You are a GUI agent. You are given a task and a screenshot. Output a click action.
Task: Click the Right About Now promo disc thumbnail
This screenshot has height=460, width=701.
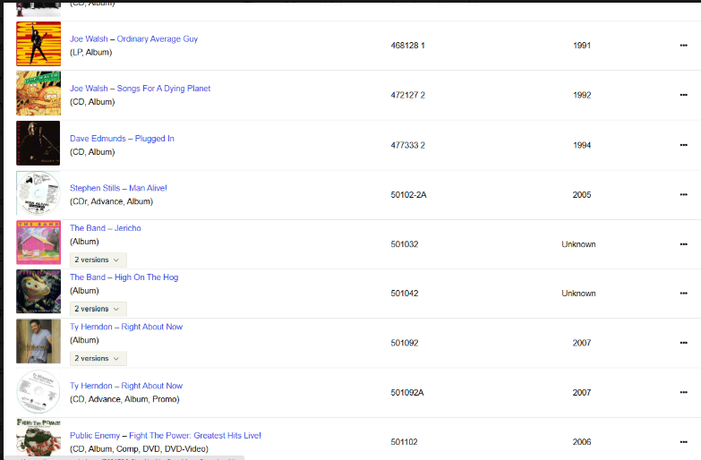(38, 391)
